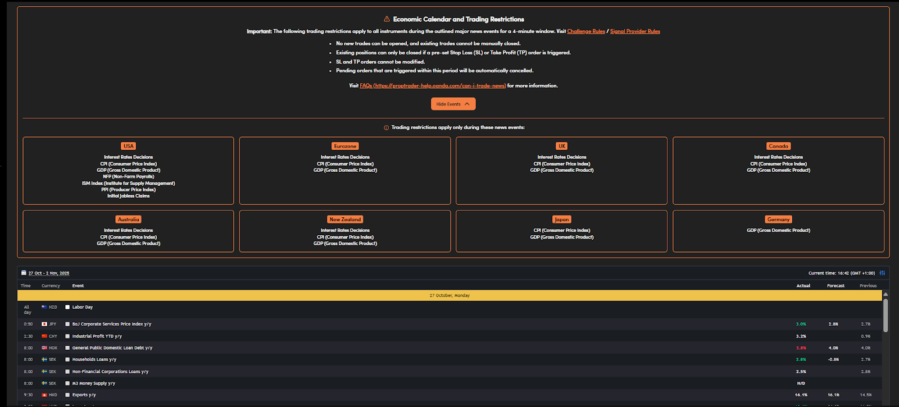Click the New Zealand flag on Labor Day row
899x407 pixels.
tap(44, 307)
